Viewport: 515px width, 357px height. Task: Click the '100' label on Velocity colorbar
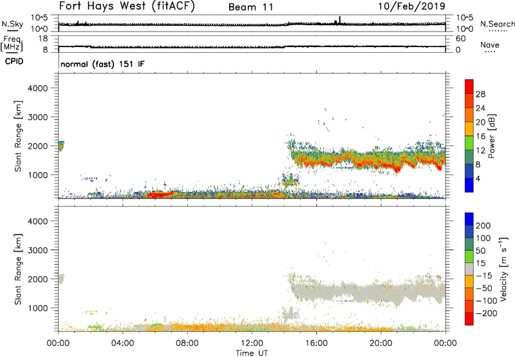pos(483,238)
